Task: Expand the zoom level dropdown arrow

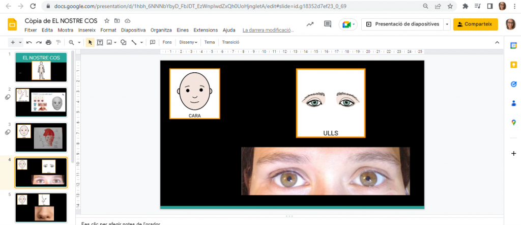Action: 79,42
